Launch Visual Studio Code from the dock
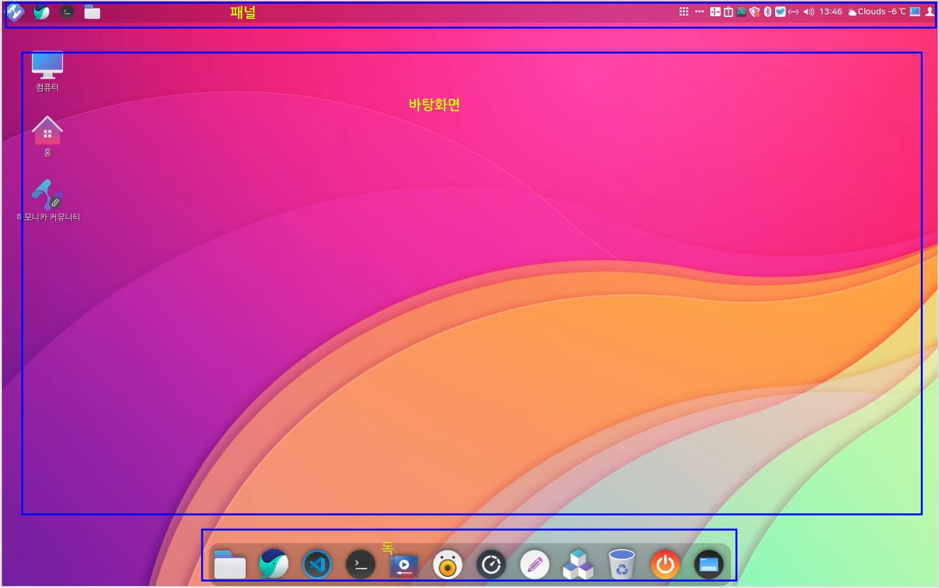Image resolution: width=939 pixels, height=588 pixels. coord(317,565)
